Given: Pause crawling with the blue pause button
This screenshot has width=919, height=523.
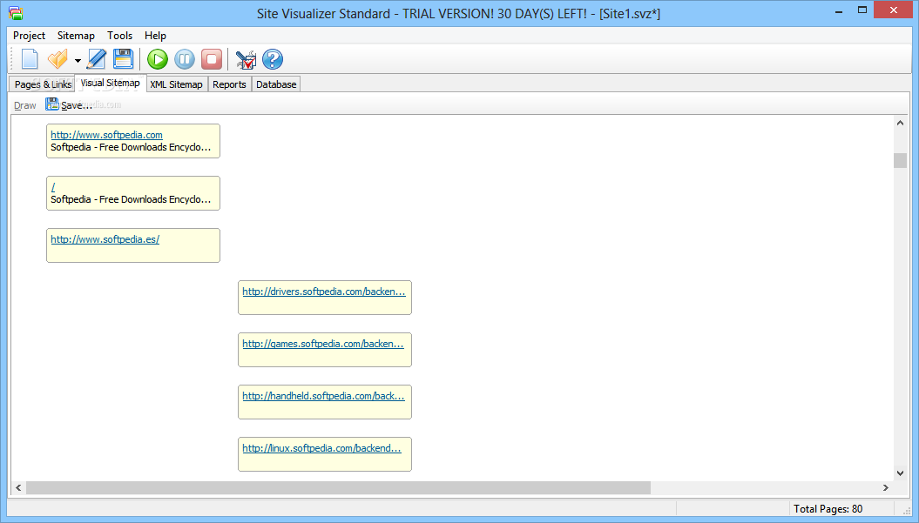Looking at the screenshot, I should click(x=185, y=59).
